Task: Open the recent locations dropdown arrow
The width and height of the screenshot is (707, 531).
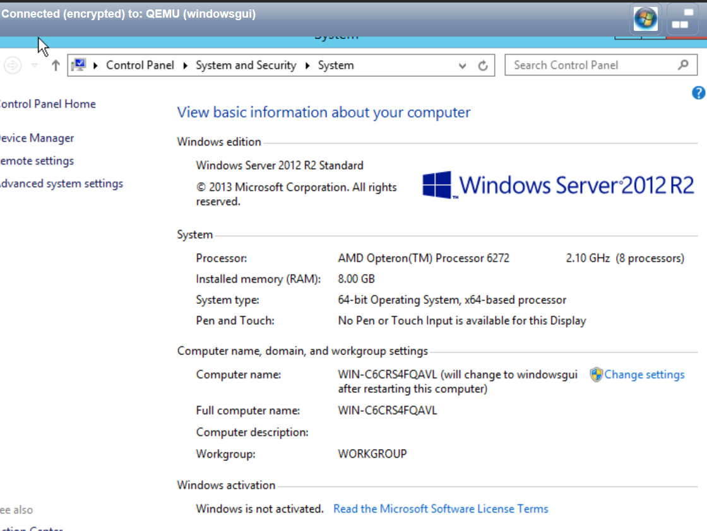Action: [34, 66]
